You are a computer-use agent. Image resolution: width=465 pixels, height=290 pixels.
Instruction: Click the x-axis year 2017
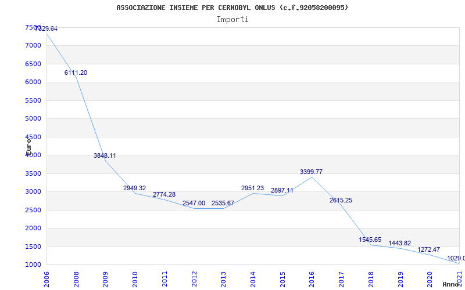[x=341, y=279]
